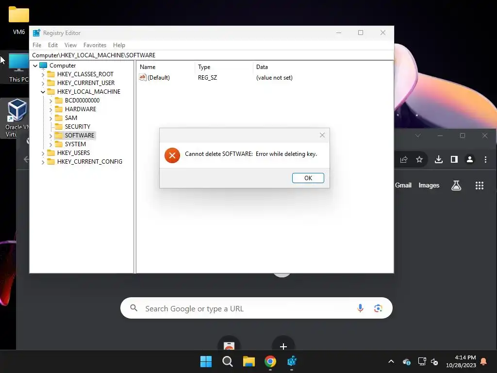The height and width of the screenshot is (373, 497).
Task: Expand BCD00000000 key chevron
Action: [50, 101]
